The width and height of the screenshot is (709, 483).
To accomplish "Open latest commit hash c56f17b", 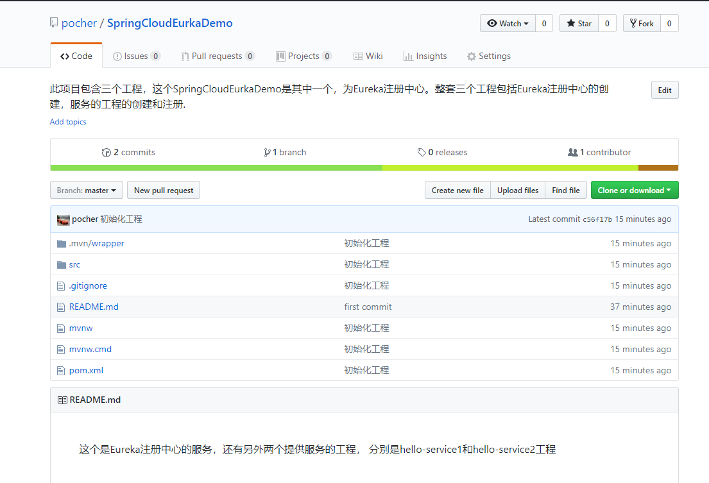I will (x=597, y=219).
